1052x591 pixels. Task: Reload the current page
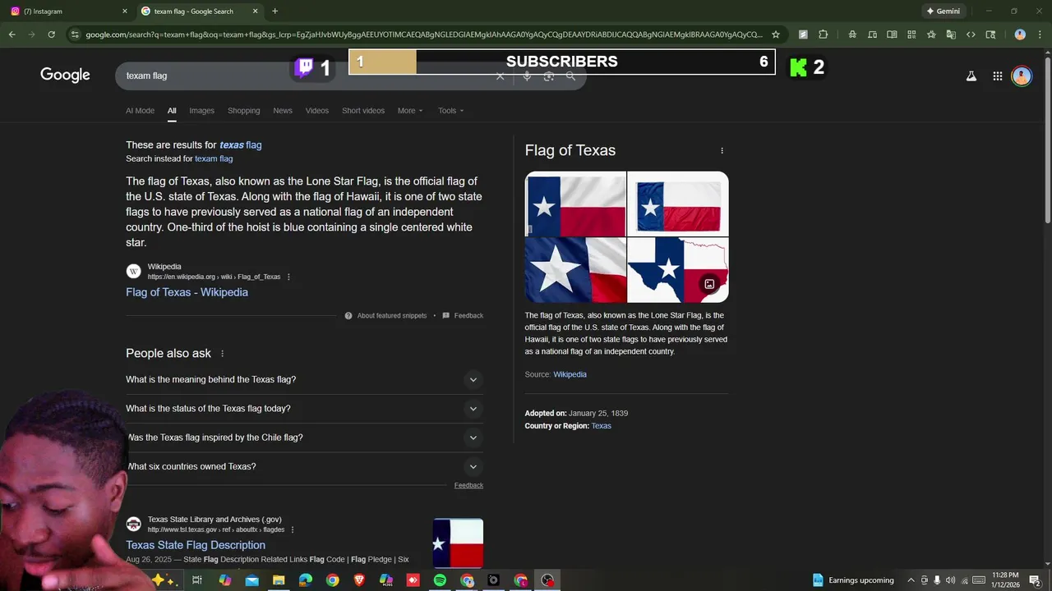[51, 34]
